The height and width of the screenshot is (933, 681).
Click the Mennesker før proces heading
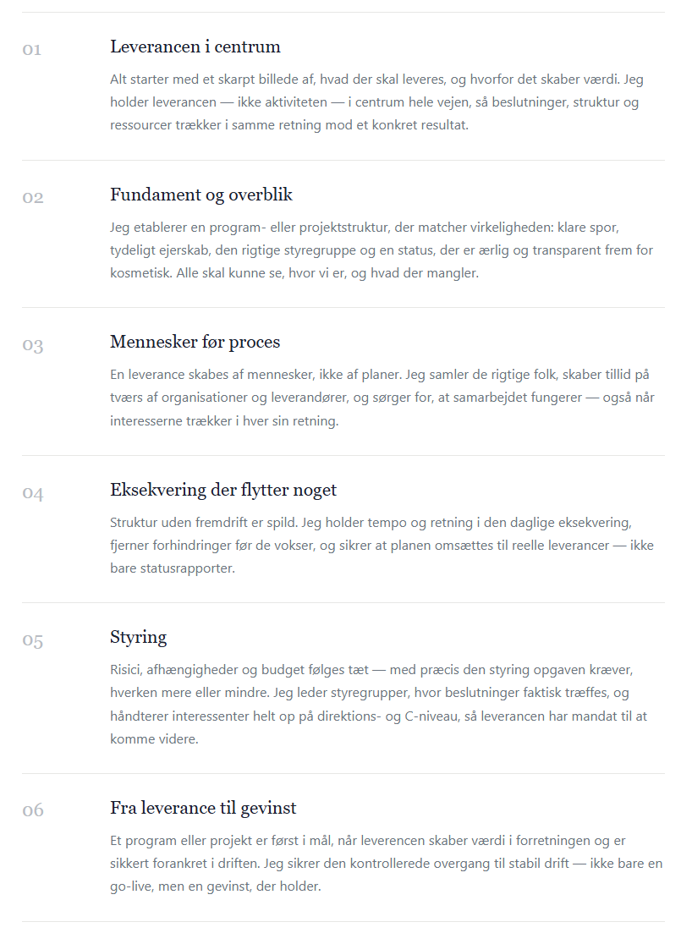pyautogui.click(x=195, y=342)
